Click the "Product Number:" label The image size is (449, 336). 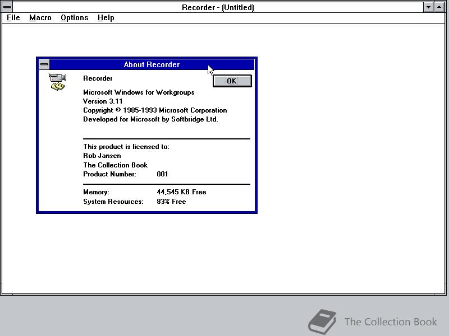(109, 174)
